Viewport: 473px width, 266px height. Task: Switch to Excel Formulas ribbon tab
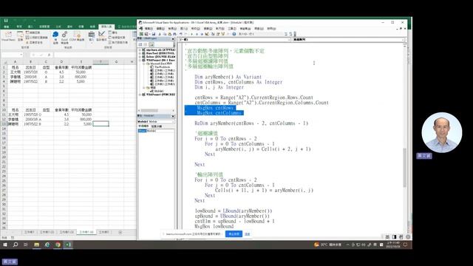point(58,27)
